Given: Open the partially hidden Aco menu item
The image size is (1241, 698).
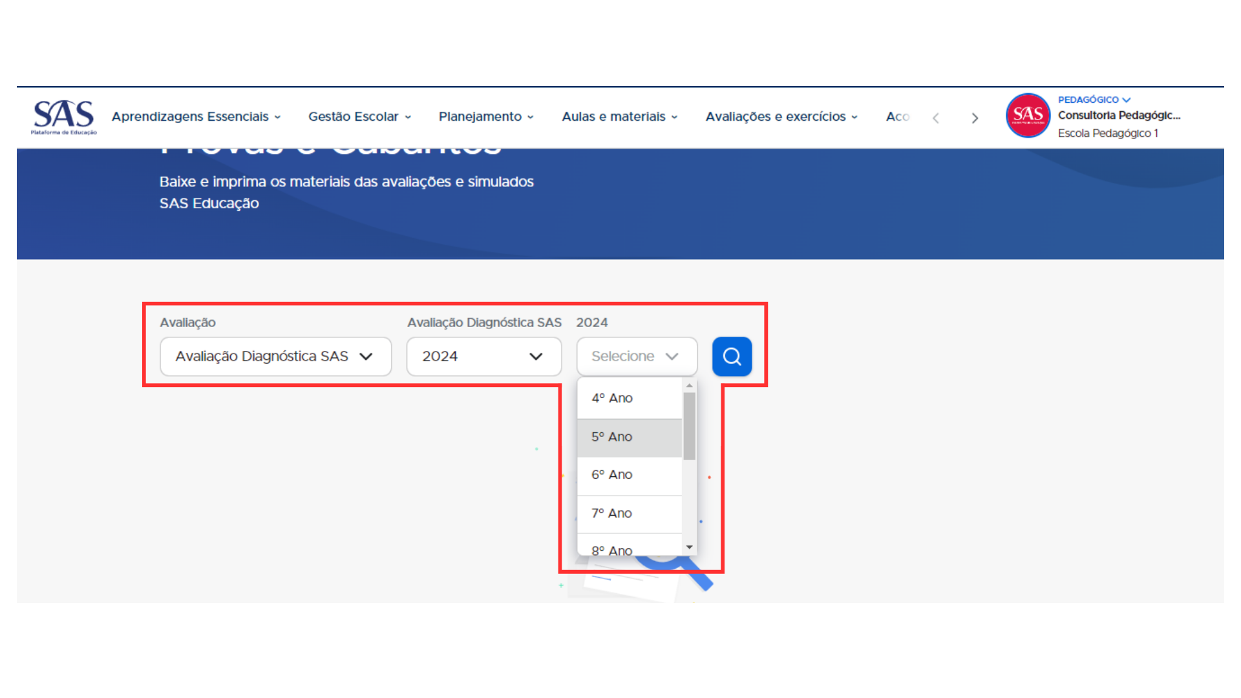Looking at the screenshot, I should tap(897, 117).
